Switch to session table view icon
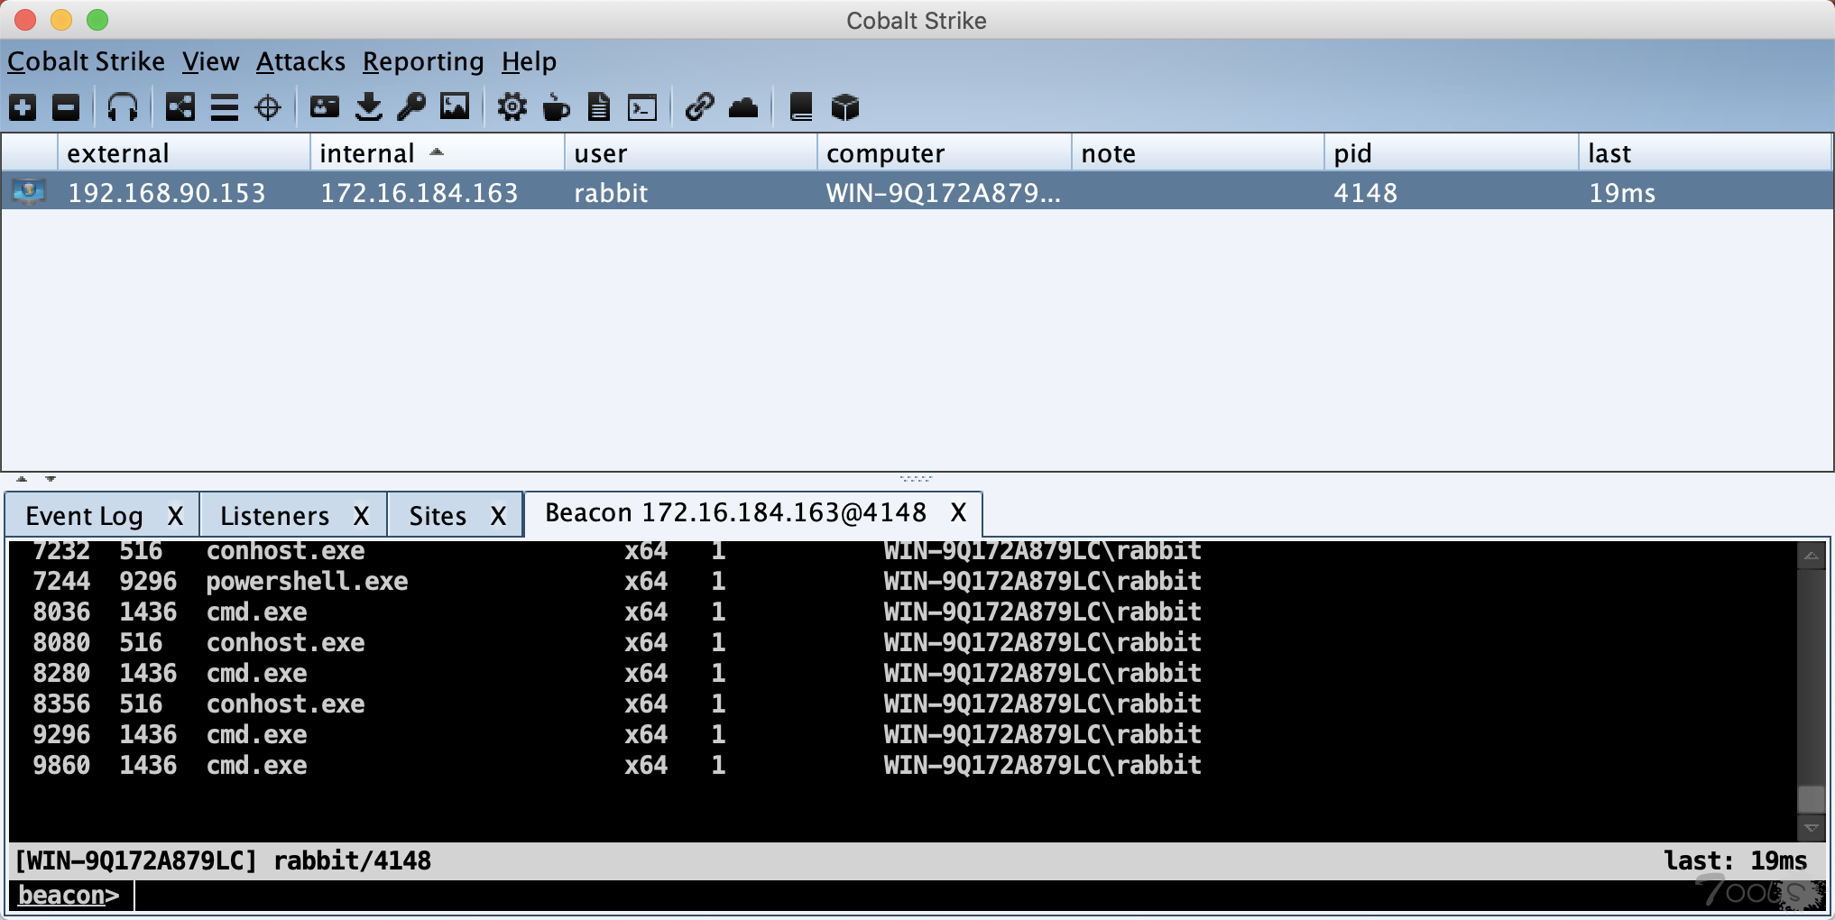Image resolution: width=1835 pixels, height=920 pixels. click(224, 107)
